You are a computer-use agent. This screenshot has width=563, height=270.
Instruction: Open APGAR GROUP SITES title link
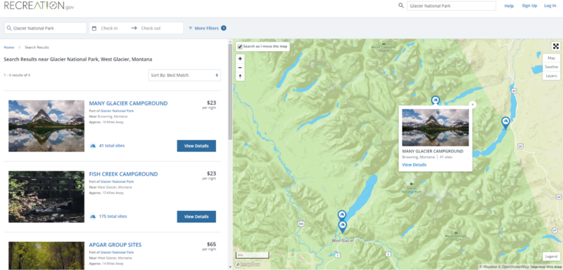pyautogui.click(x=115, y=245)
